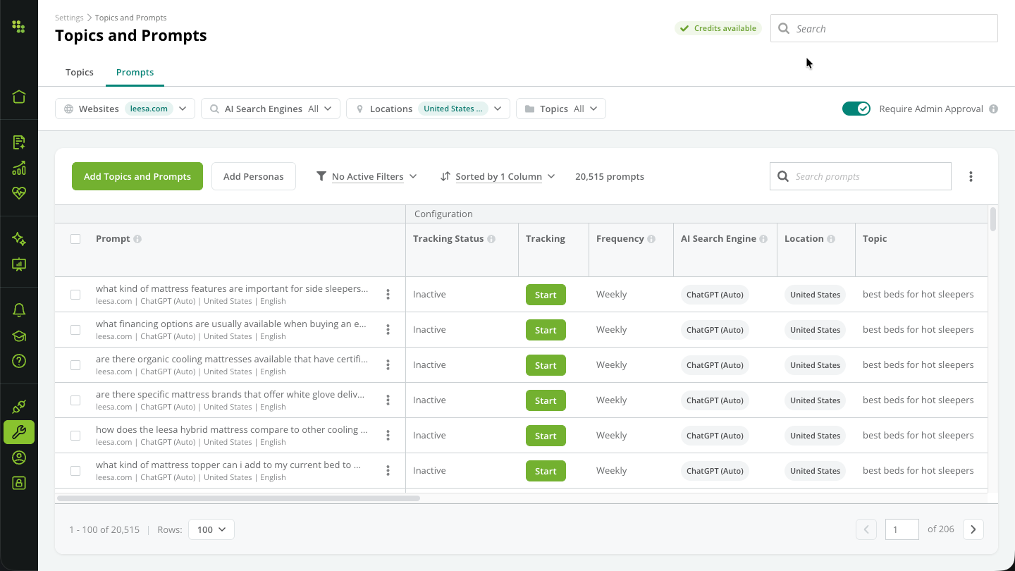Open row menu for 'what financing options' prompt

pos(388,330)
